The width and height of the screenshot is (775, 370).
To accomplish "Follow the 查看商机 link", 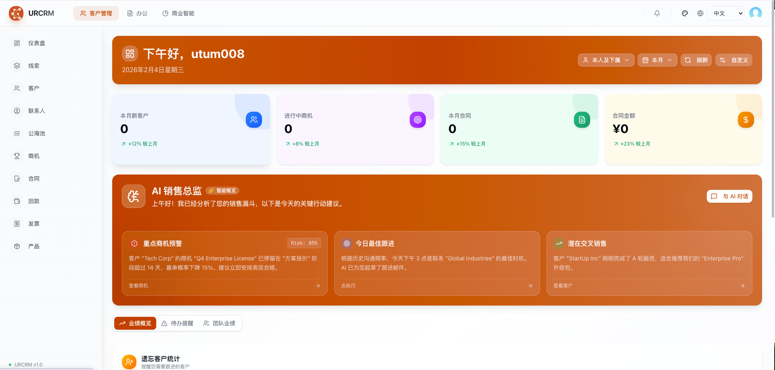I will [x=138, y=285].
